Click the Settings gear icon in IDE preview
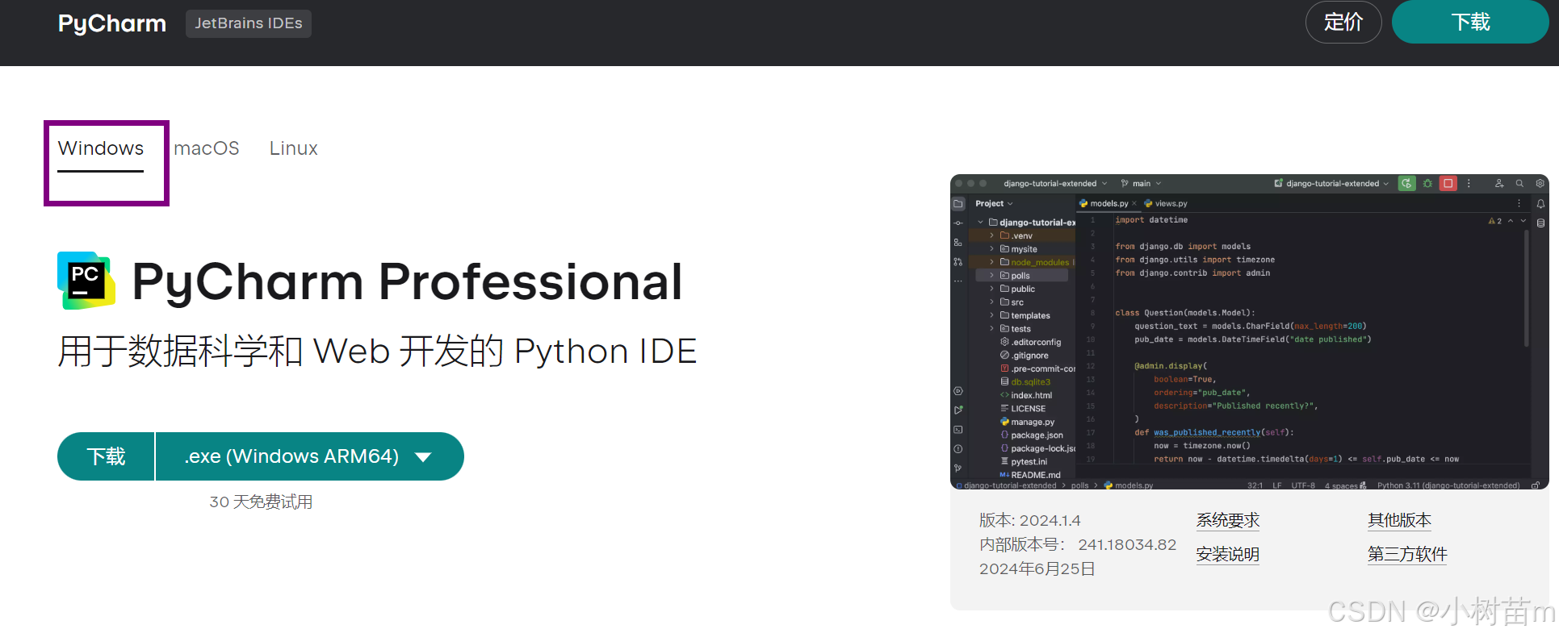The width and height of the screenshot is (1559, 637). pyautogui.click(x=1540, y=184)
